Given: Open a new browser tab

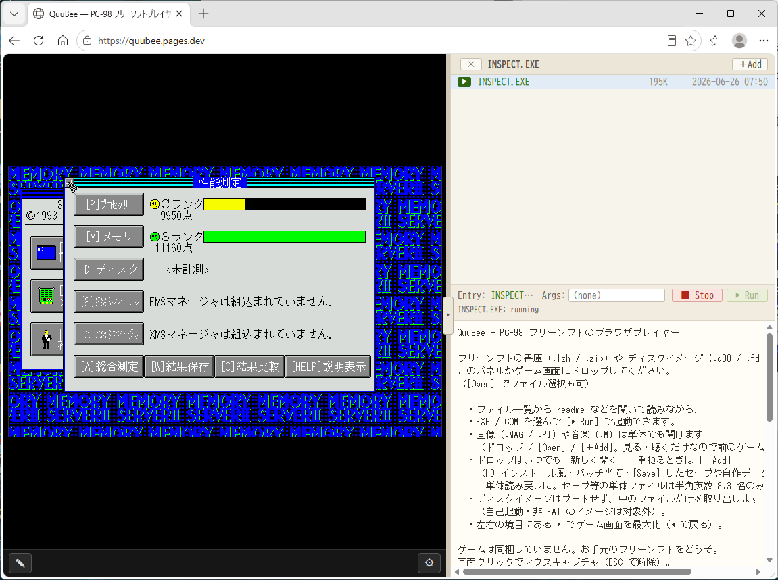Looking at the screenshot, I should pyautogui.click(x=203, y=14).
